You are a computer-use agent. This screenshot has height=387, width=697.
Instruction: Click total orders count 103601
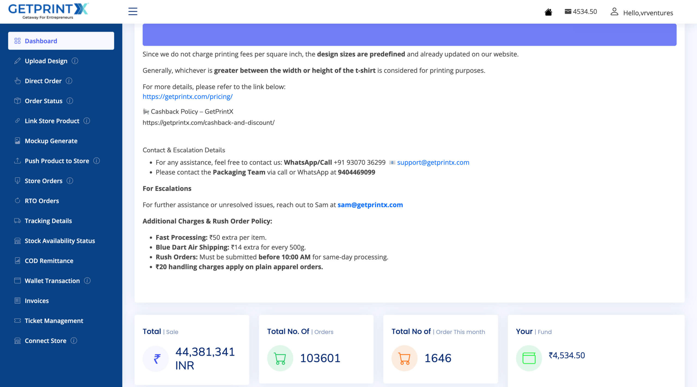click(320, 358)
